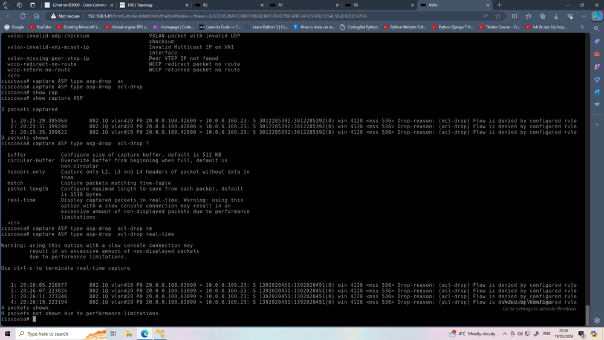Switch to EVE Topology tab

(154, 5)
